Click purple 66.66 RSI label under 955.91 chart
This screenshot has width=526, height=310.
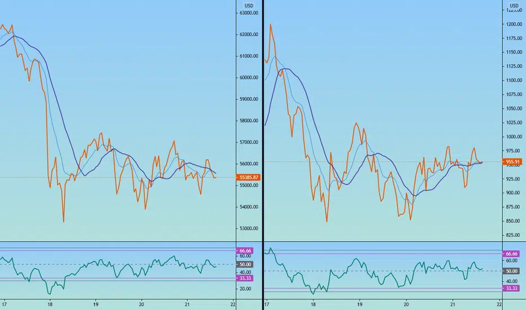pos(511,254)
